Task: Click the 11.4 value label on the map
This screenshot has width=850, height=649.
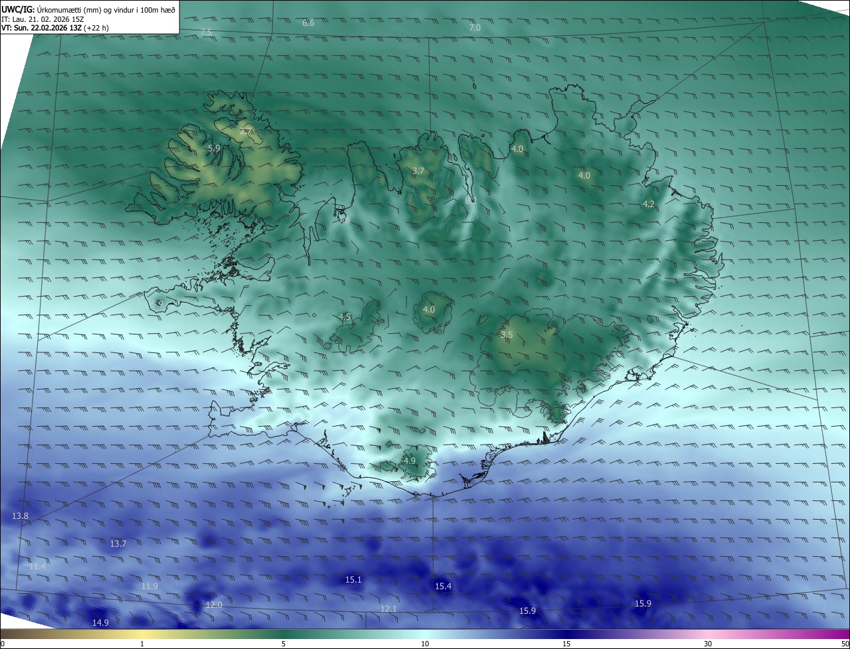Action: coord(38,567)
